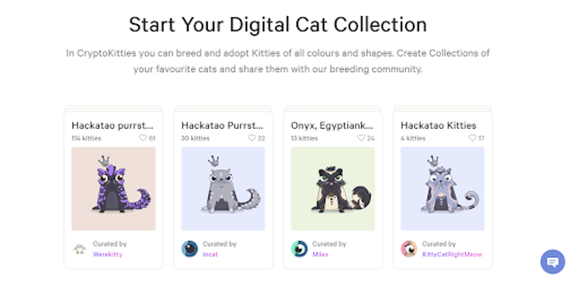Screen dimensions: 579x286
Task: Open Miles curator profile link
Action: 320,255
